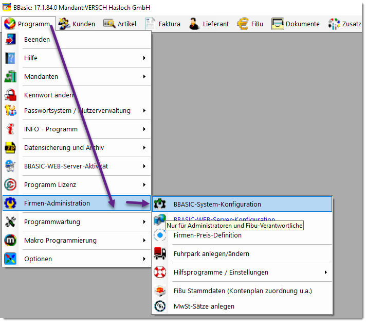
Task: Click the red truck Fuhrpark icon
Action: pos(160,253)
